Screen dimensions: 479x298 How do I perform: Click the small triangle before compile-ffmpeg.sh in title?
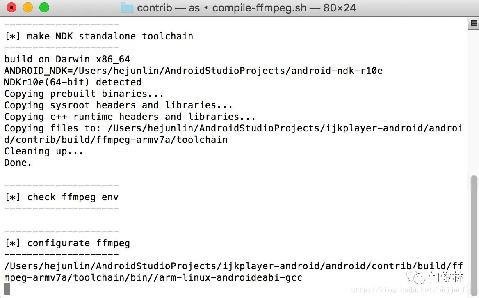click(x=206, y=8)
